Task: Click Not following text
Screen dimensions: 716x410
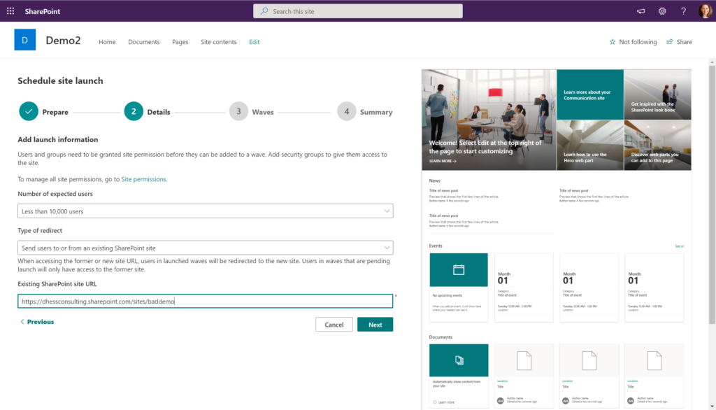Action: coord(638,41)
